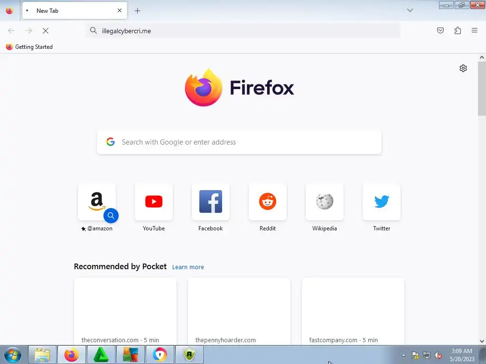This screenshot has height=364, width=486.
Task: Click the search magnifier in address bar
Action: tap(93, 30)
